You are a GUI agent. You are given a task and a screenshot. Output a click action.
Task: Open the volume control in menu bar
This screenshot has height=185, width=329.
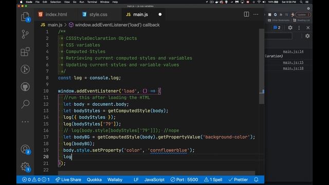click(264, 2)
